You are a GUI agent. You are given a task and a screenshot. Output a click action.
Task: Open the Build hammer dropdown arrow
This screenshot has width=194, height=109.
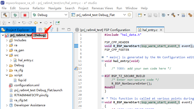click(x=178, y=15)
